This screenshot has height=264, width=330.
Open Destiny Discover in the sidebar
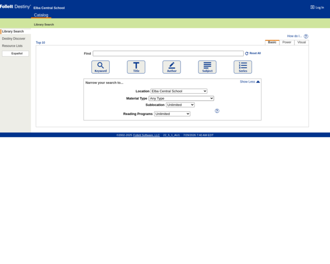13,39
